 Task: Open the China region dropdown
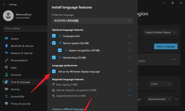[161, 84]
